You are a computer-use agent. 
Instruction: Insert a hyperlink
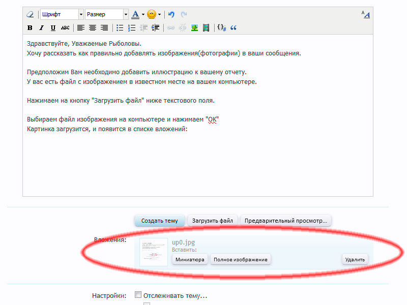pos(171,28)
